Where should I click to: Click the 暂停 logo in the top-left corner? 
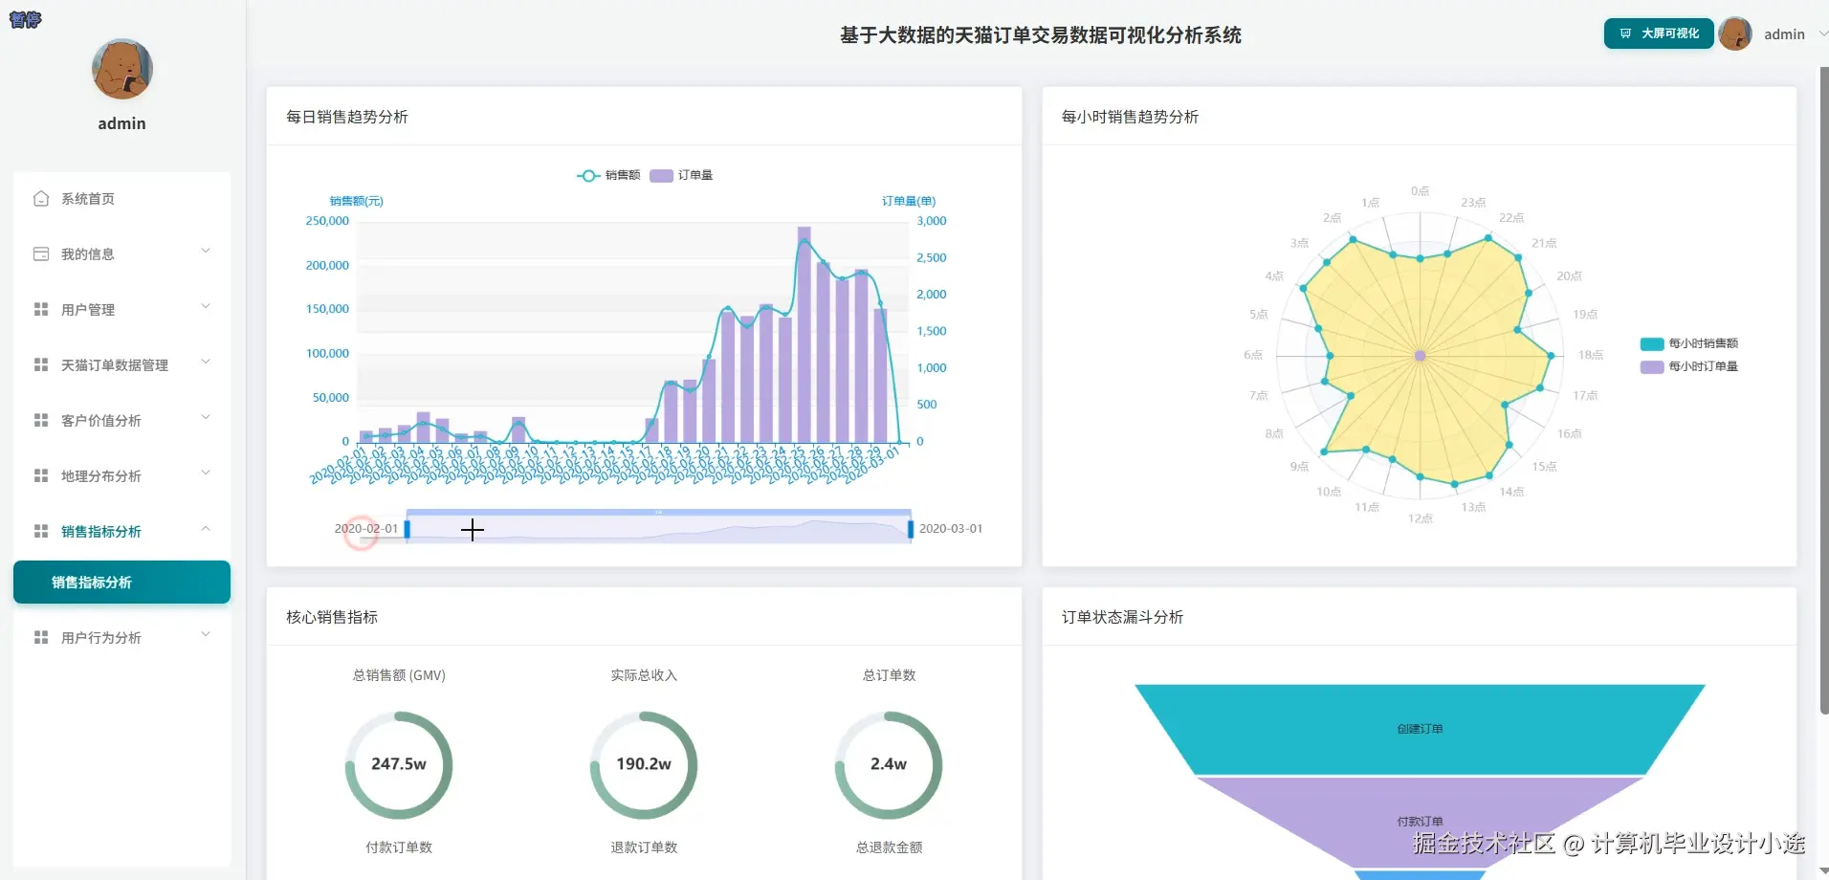(25, 19)
